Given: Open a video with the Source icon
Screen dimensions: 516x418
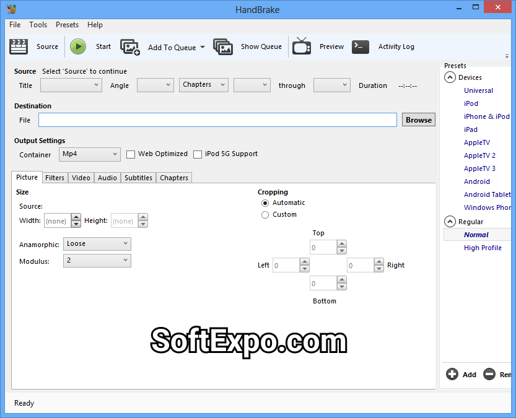Looking at the screenshot, I should tap(19, 46).
